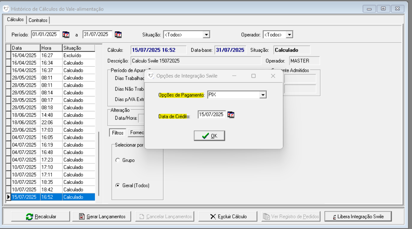
Task: Switch to the Cálculos tab
Action: pyautogui.click(x=15, y=20)
